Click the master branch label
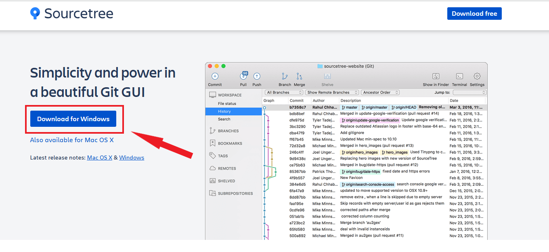Screen dimensions: 549x252 350,107
